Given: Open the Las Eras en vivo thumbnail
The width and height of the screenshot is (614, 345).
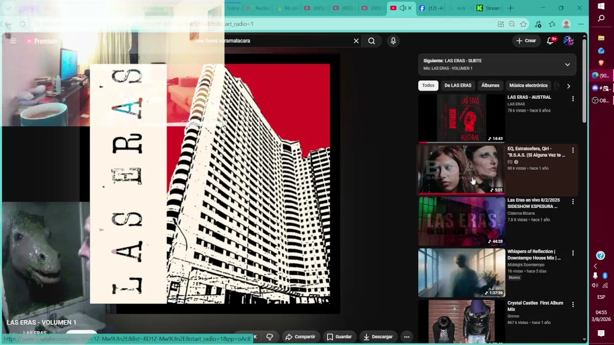Looking at the screenshot, I should (x=461, y=221).
